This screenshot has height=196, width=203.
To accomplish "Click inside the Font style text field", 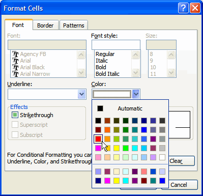I will [116, 45].
